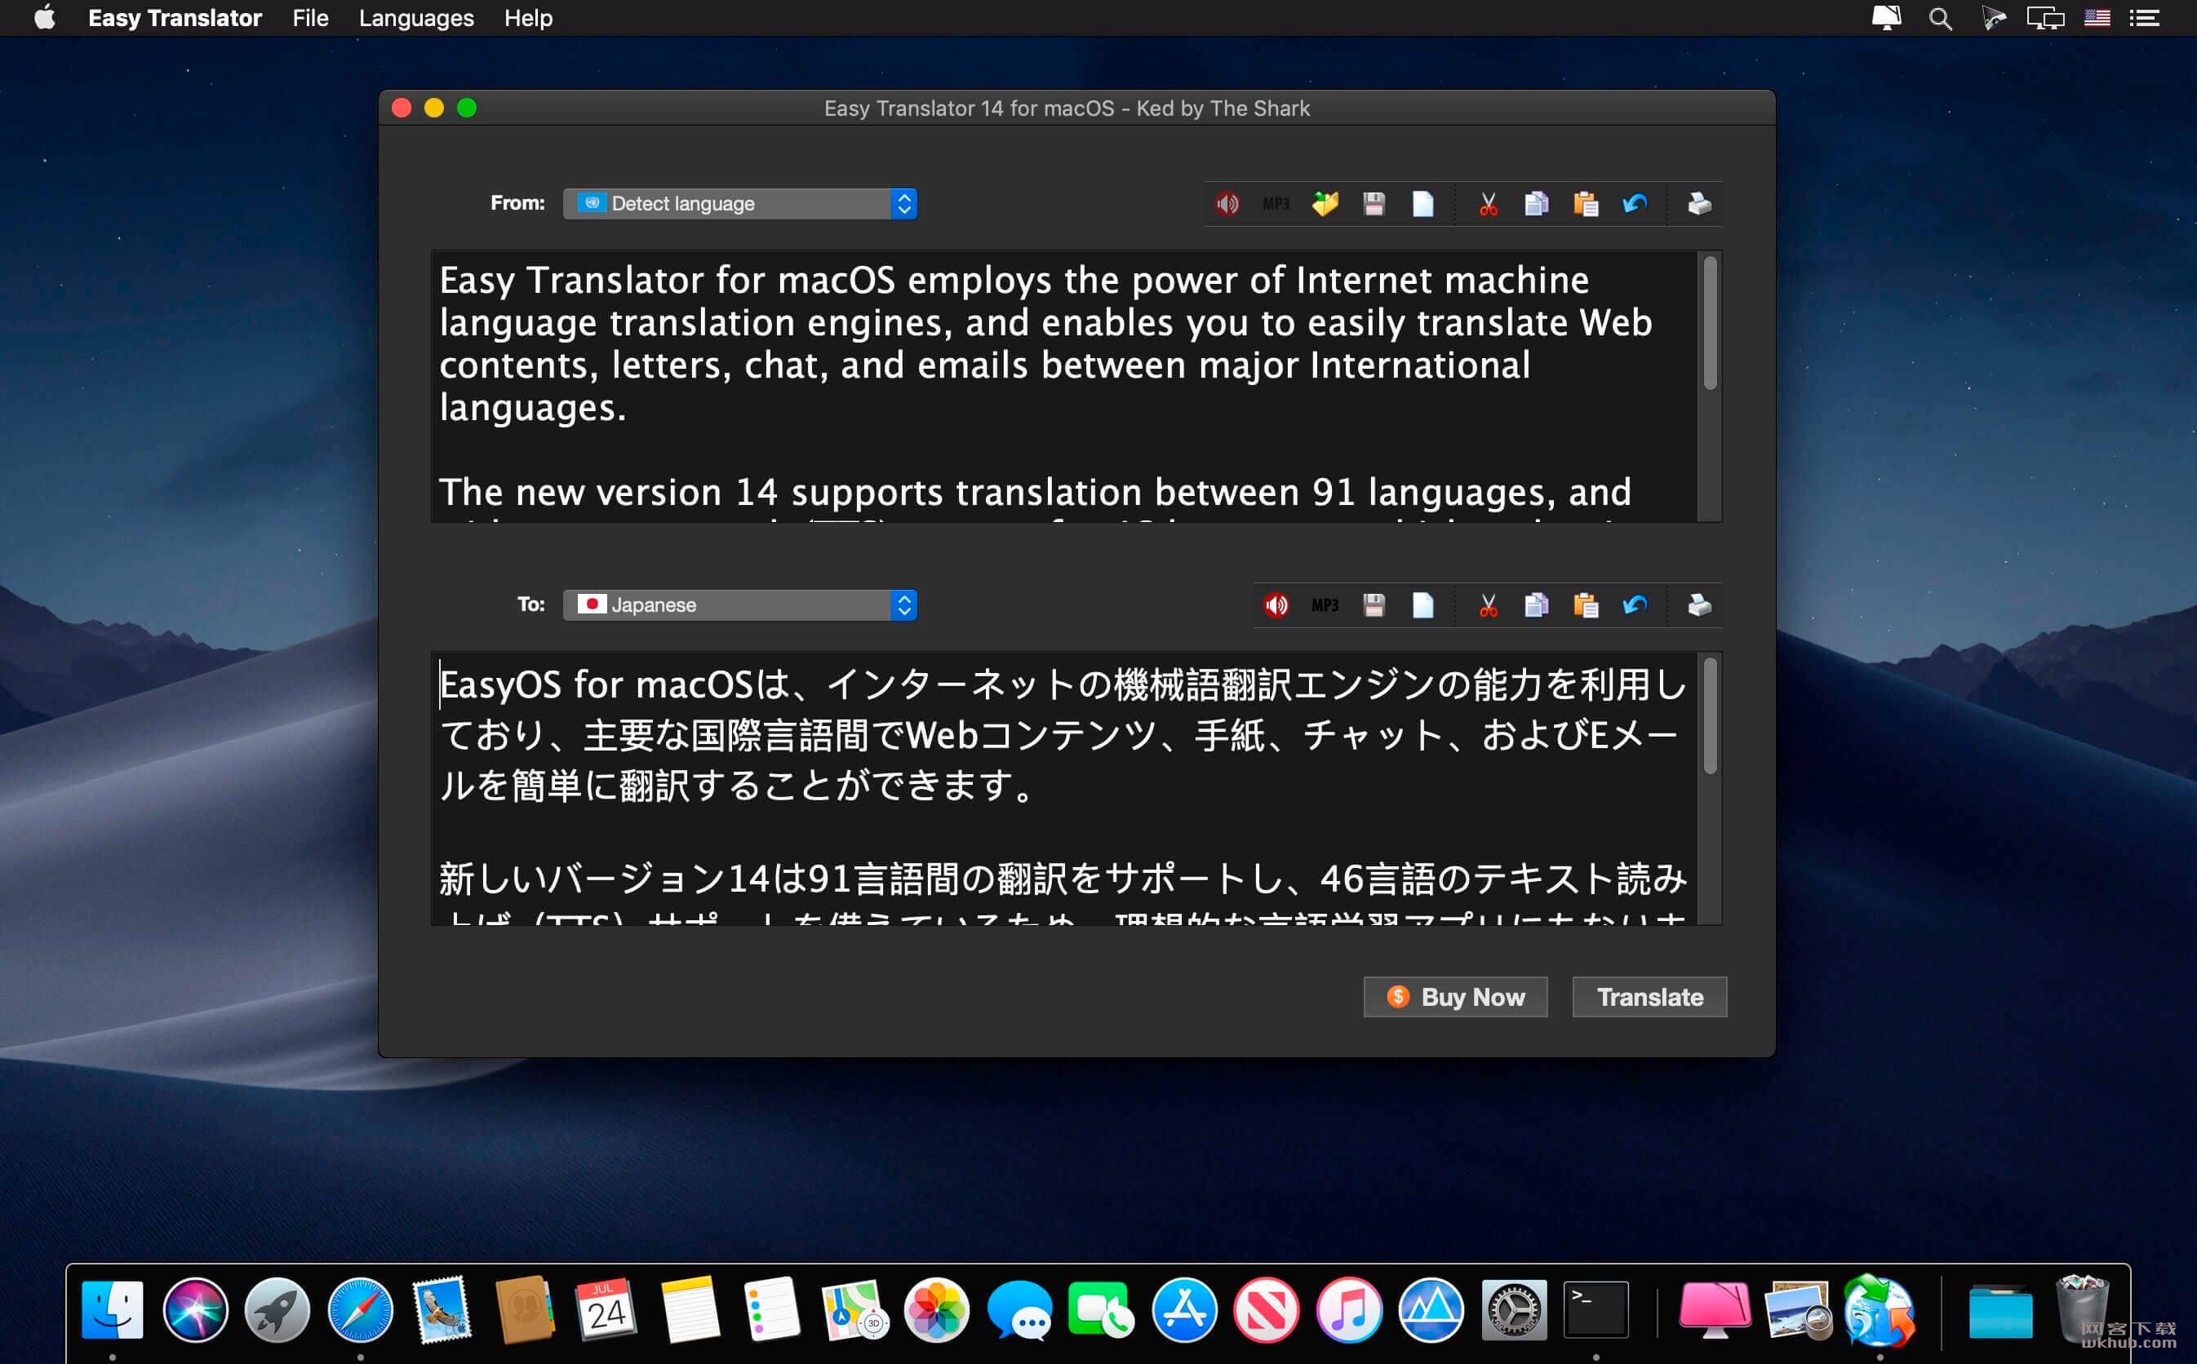Screen dimensions: 2197x1364
Task: Launch the Music app from the Dock
Action: (x=1348, y=1310)
